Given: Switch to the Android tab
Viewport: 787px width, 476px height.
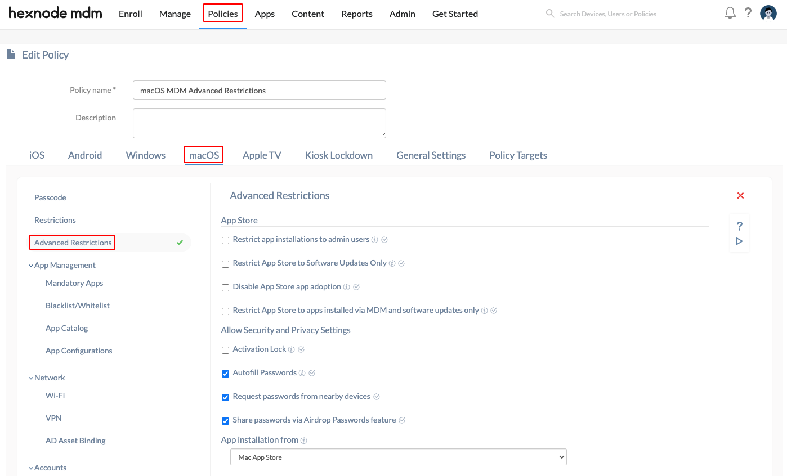Looking at the screenshot, I should (85, 155).
